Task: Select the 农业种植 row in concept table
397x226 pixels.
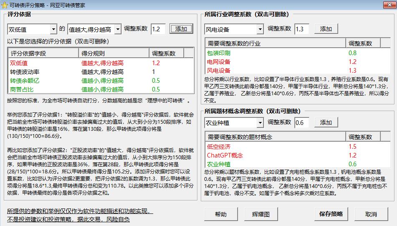Action: [x=298, y=164]
